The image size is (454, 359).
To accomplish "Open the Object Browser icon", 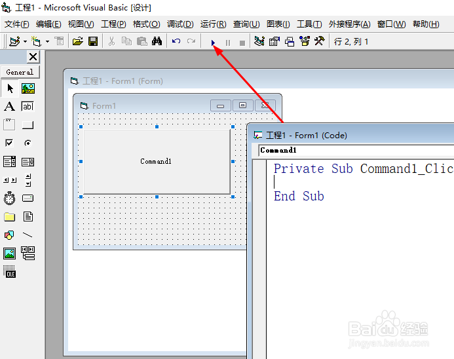I will click(x=305, y=42).
